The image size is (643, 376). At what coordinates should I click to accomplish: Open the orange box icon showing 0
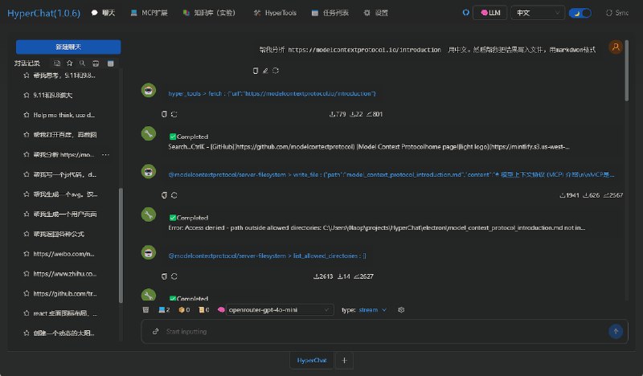pyautogui.click(x=184, y=309)
